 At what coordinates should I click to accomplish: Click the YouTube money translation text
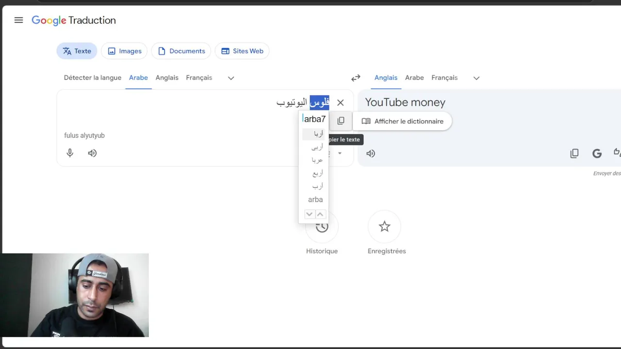pyautogui.click(x=405, y=102)
